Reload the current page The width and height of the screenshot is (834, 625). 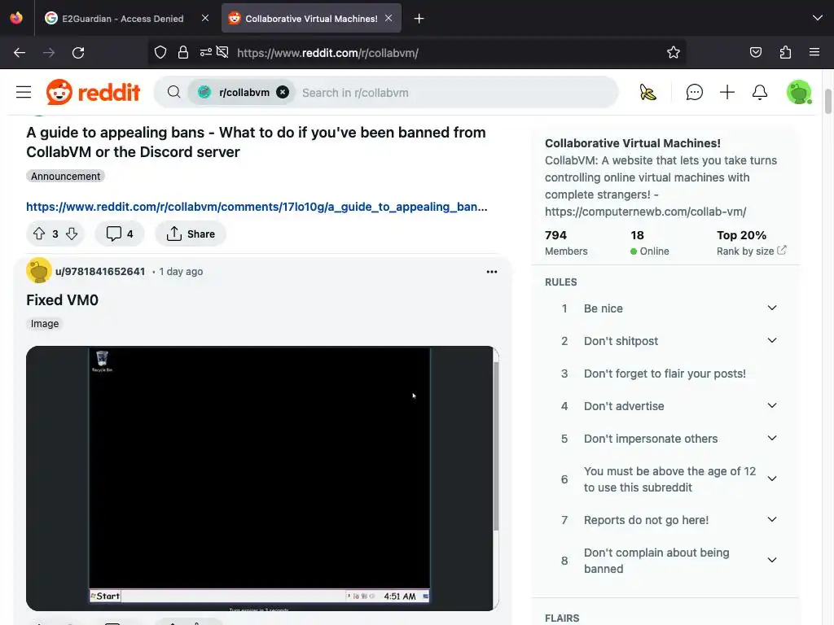[78, 53]
